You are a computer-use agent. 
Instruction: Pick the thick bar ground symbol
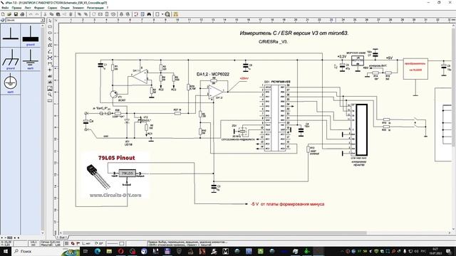30,35
